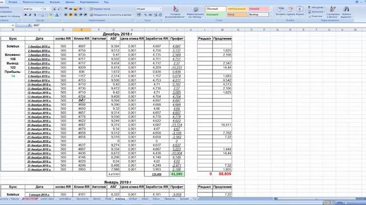Align cell content to bottom
The width and height of the screenshot is (366, 205).
click(x=75, y=9)
